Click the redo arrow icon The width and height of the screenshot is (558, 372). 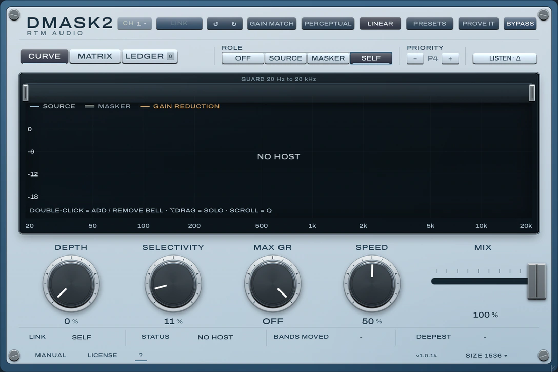(234, 24)
